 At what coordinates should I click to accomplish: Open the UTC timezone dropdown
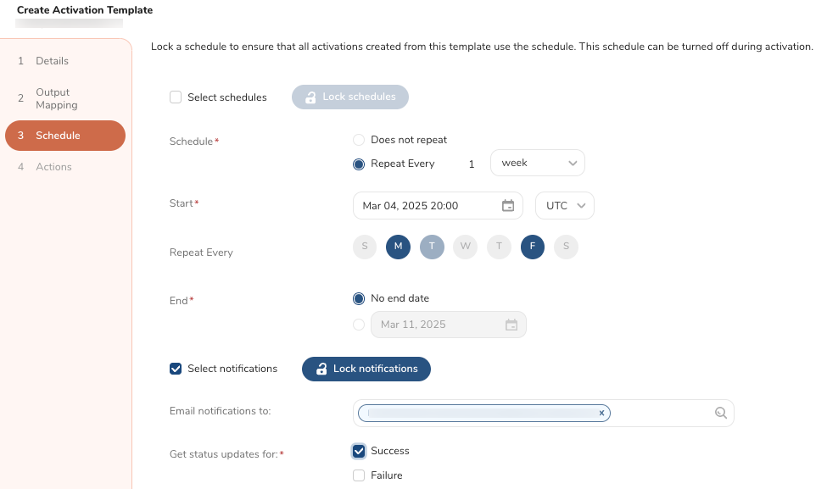(565, 206)
